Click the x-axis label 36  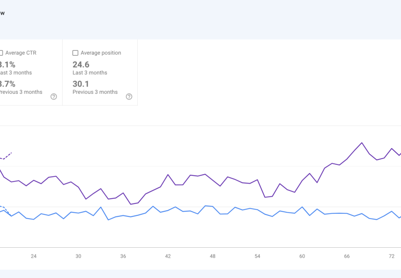(123, 256)
